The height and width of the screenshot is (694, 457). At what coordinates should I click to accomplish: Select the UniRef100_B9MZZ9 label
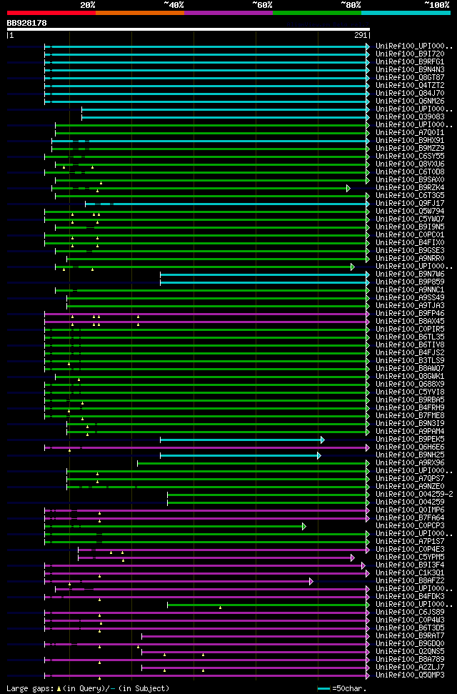pos(410,148)
